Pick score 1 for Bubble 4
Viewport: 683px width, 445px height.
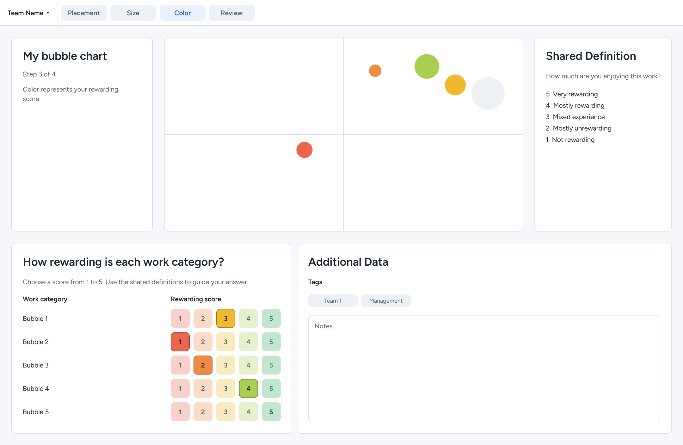[x=180, y=389]
